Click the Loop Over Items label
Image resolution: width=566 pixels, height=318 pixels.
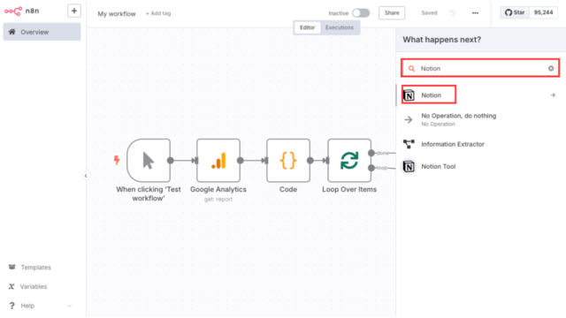tap(349, 189)
